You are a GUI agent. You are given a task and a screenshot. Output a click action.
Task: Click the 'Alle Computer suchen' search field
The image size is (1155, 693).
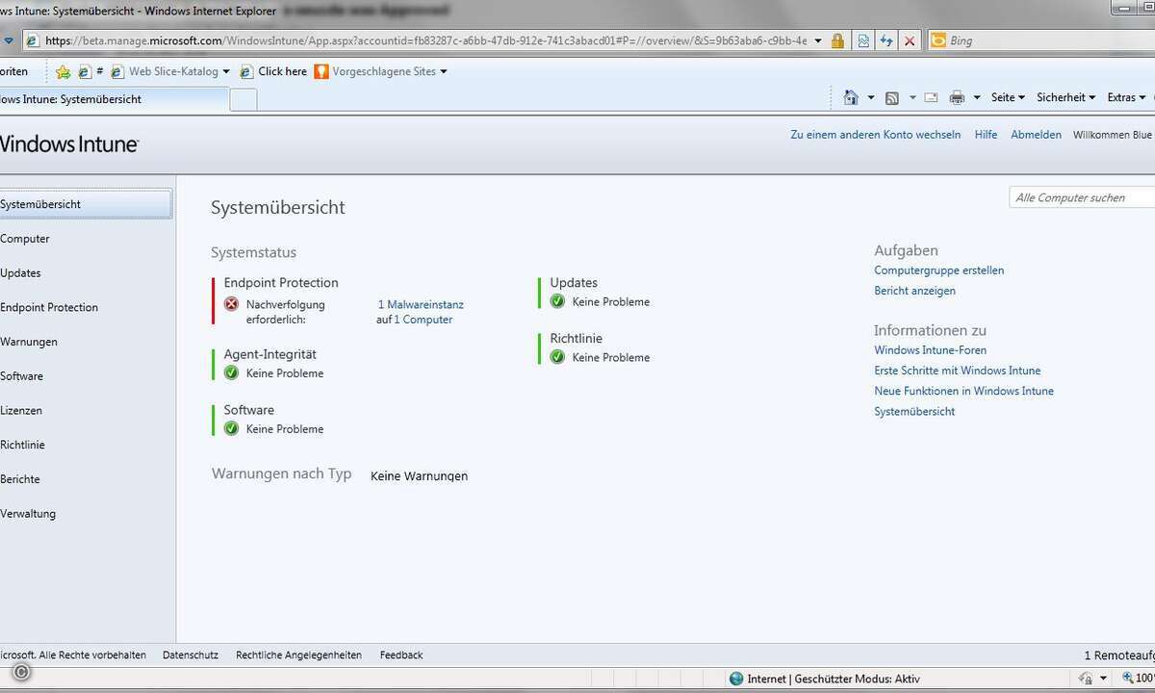coord(1082,197)
